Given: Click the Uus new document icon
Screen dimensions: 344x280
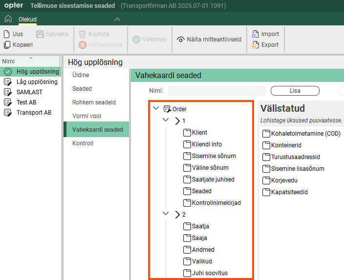Looking at the screenshot, I should click(x=6, y=34).
